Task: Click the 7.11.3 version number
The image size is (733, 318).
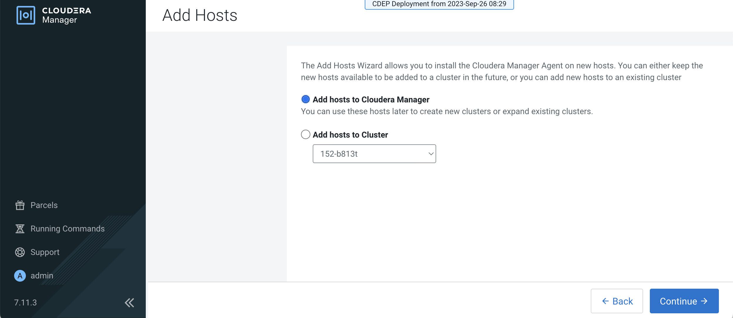Action: 26,303
